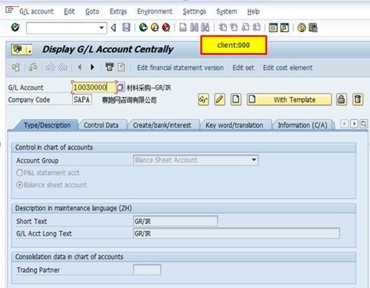Click the Previous page icon
This screenshot has height=288, width=370.
point(234,27)
